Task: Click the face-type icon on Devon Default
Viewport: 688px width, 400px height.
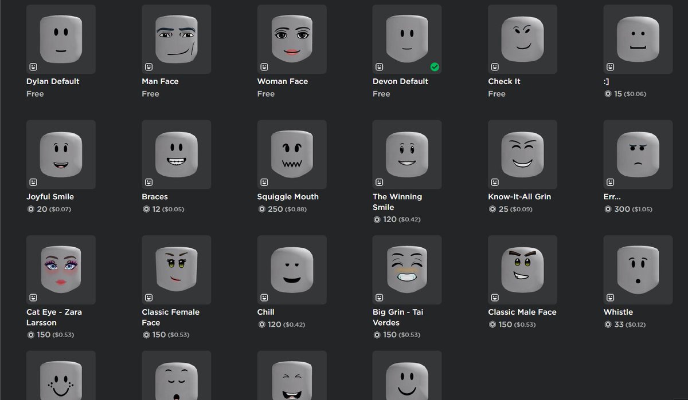Action: 380,67
